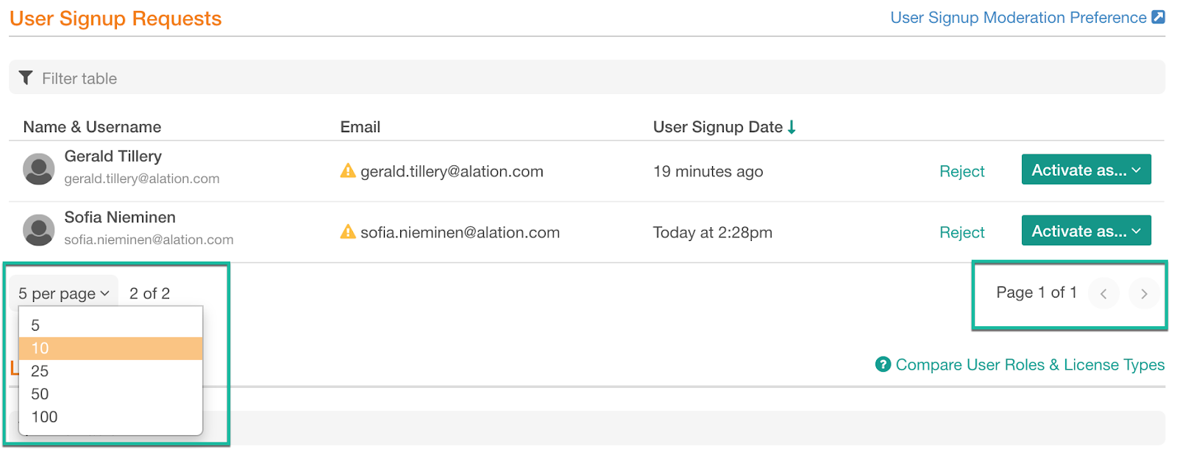
Task: Click warning icon beside sofia.nieminen@alation.com email
Action: (x=348, y=232)
